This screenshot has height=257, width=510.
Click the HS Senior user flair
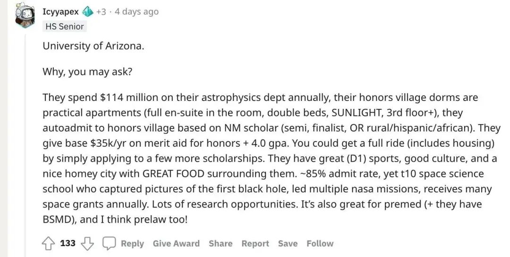click(x=64, y=26)
